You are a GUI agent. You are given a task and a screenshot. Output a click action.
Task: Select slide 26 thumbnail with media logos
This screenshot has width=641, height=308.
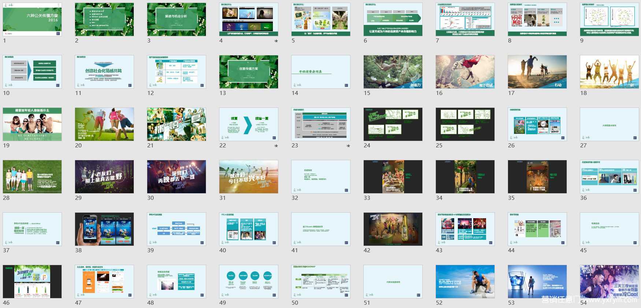click(x=537, y=124)
